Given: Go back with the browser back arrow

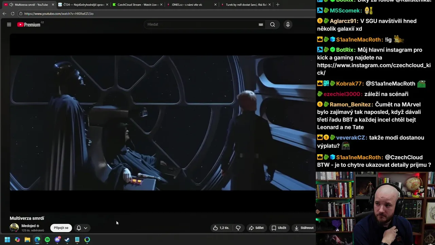Looking at the screenshot, I should [4, 14].
